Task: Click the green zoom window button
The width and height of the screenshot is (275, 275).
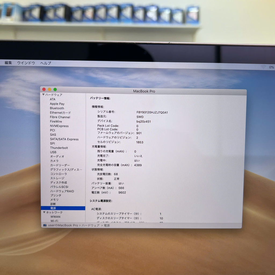Action: click(x=55, y=89)
